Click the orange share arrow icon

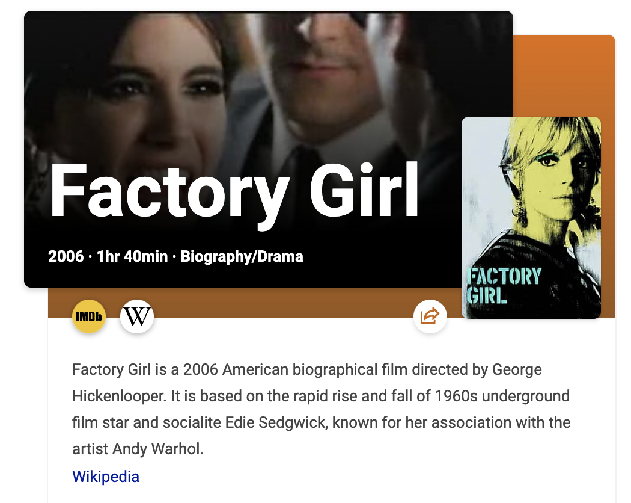(x=430, y=316)
